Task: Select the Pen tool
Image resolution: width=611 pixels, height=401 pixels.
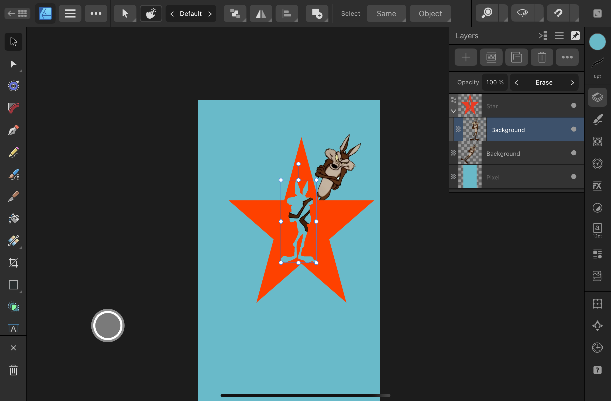Action: click(x=13, y=130)
